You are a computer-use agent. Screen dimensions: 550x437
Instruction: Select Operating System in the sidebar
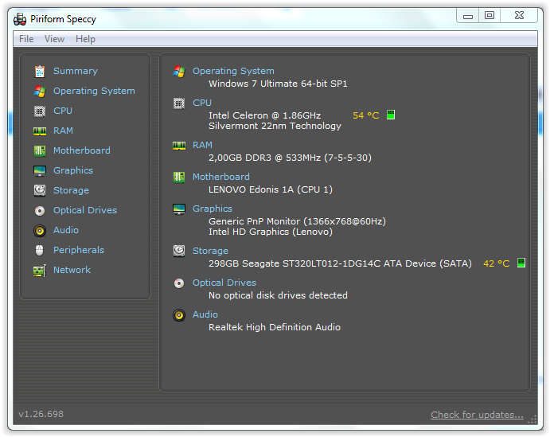pyautogui.click(x=94, y=91)
